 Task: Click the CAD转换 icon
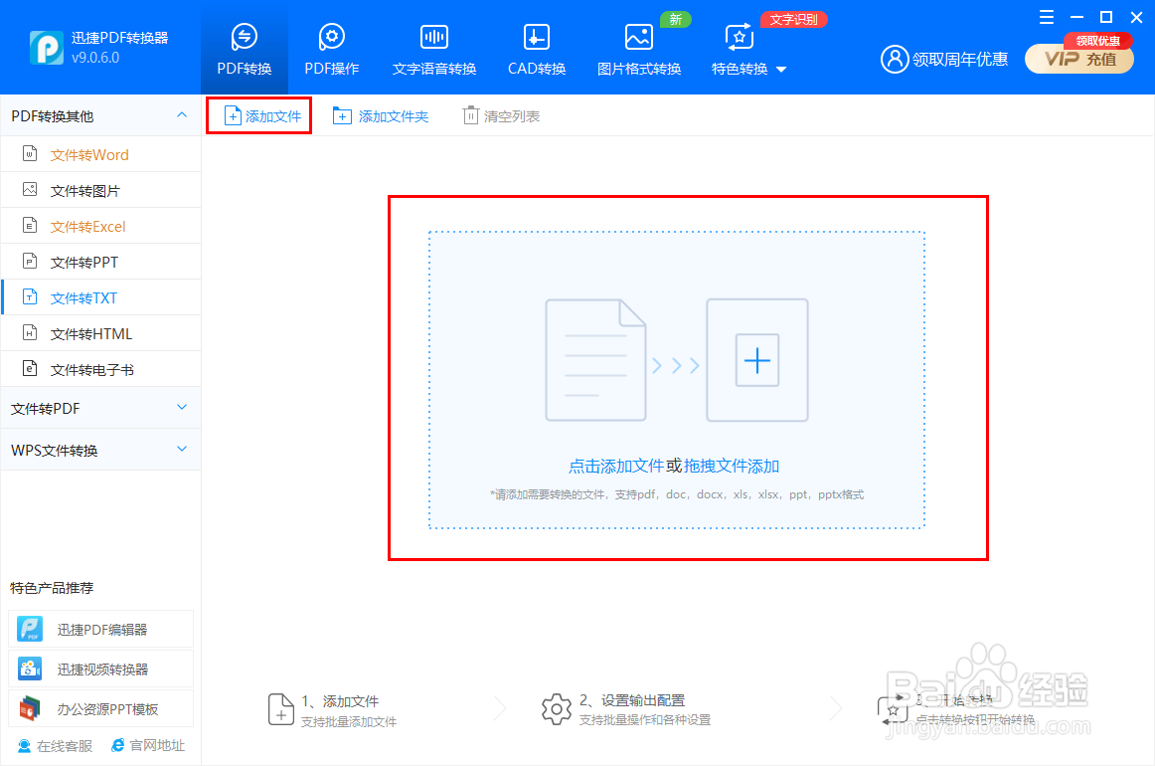pyautogui.click(x=537, y=36)
